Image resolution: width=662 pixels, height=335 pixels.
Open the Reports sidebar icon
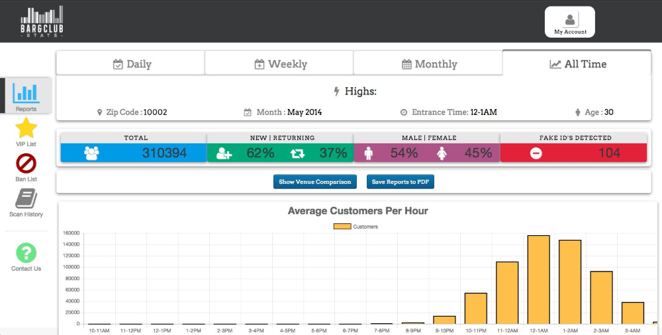click(x=26, y=94)
